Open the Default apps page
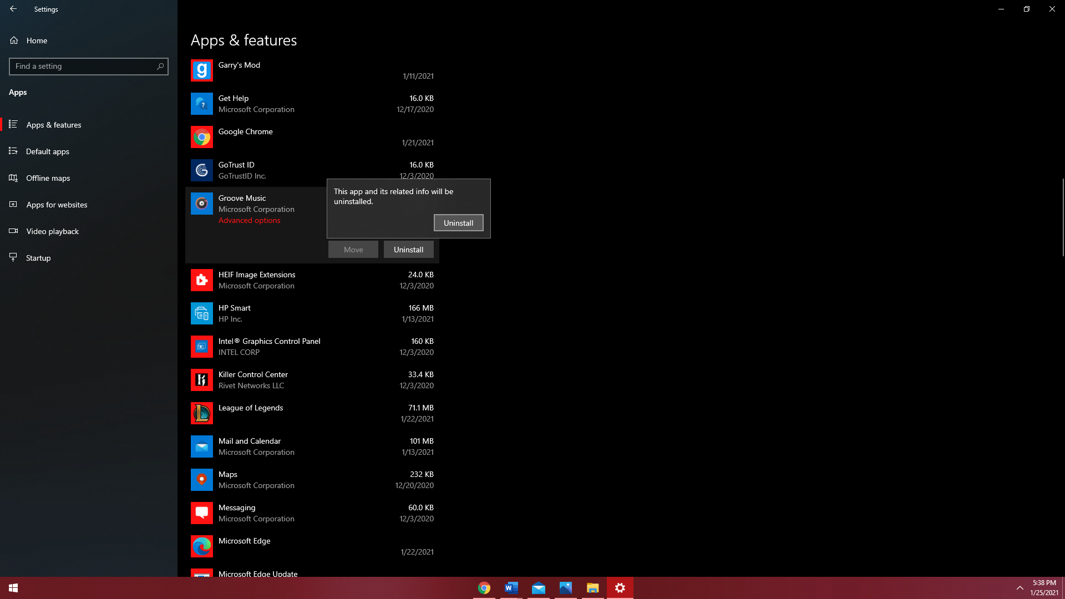The width and height of the screenshot is (1065, 599). pos(89,151)
